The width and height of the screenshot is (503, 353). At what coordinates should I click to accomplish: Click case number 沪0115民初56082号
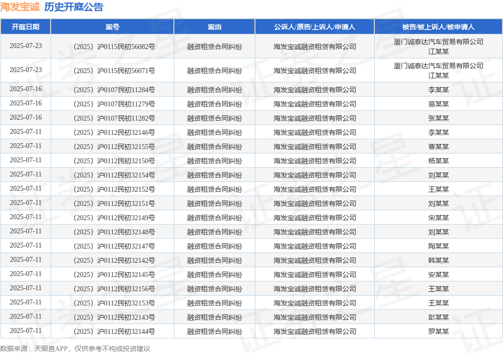[x=114, y=47]
